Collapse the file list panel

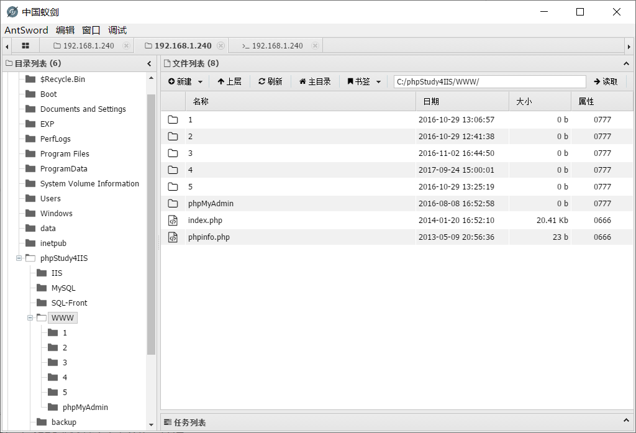click(x=626, y=64)
